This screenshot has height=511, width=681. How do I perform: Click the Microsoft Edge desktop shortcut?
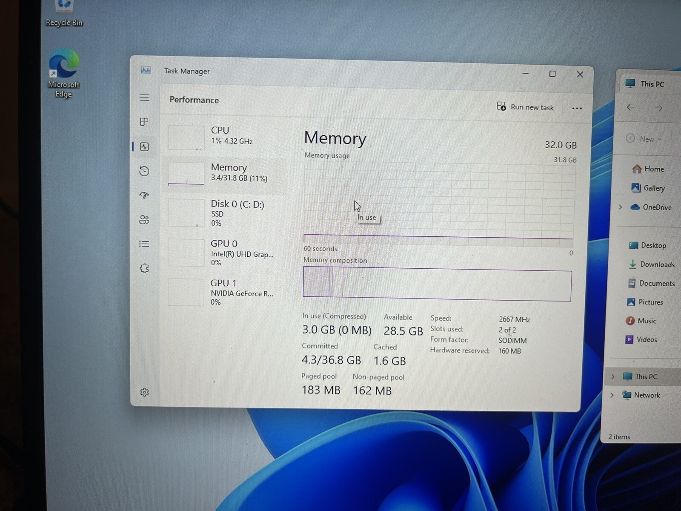64,73
